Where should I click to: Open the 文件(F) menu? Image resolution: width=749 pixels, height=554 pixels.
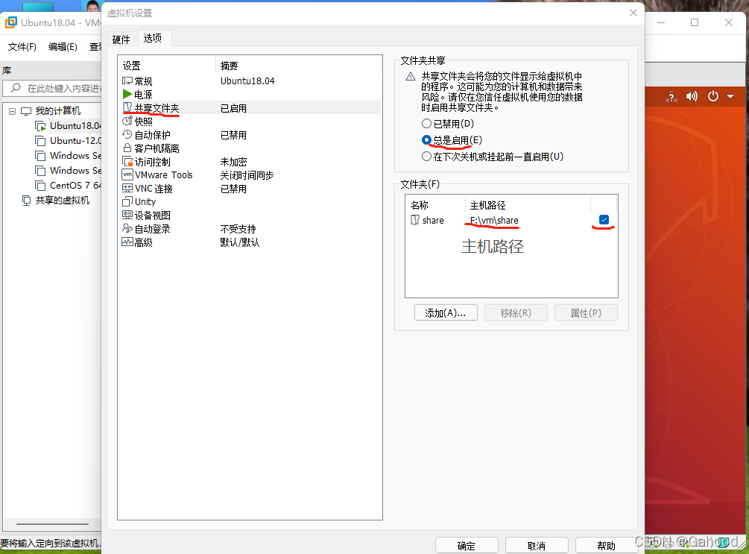[22, 46]
